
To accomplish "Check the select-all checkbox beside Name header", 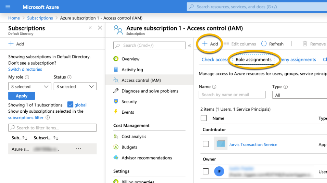I will (x=204, y=118).
